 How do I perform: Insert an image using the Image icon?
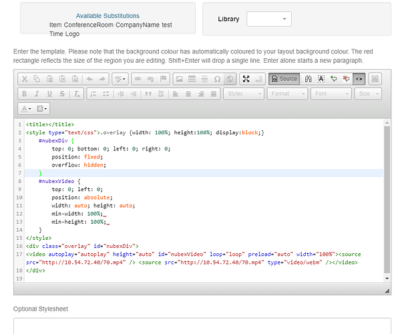(180, 79)
